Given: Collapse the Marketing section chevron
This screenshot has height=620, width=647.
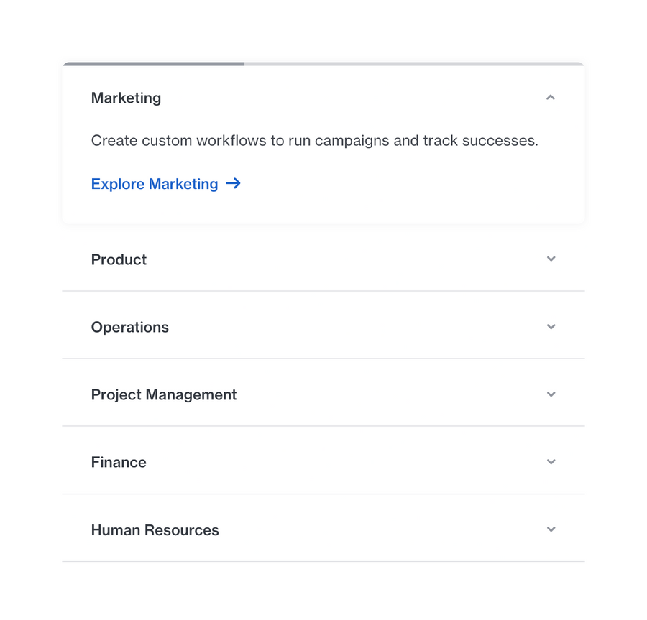Looking at the screenshot, I should pyautogui.click(x=551, y=98).
